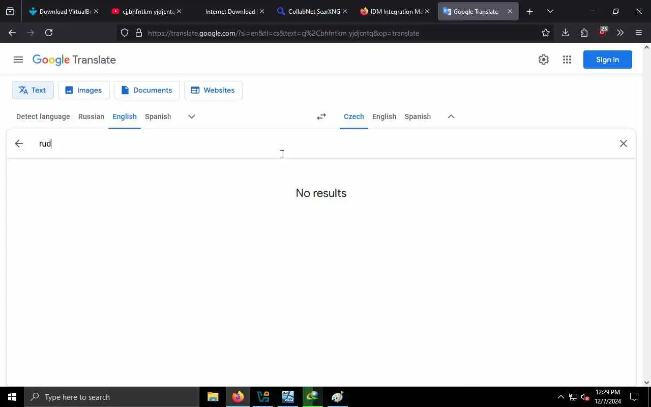Go back from language search arrow

click(x=19, y=143)
